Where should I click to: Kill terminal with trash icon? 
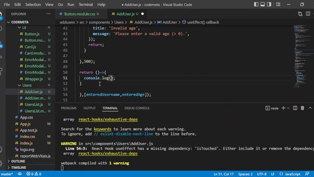tap(302, 108)
